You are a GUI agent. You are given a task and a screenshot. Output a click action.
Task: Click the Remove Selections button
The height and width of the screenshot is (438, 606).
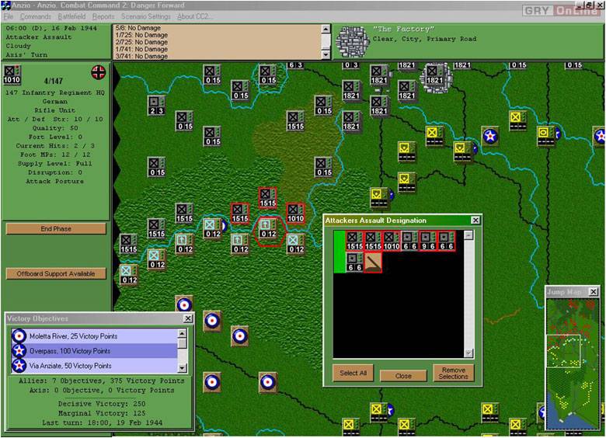(454, 373)
